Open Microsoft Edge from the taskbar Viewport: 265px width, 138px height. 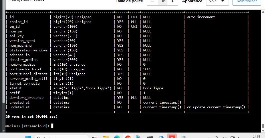coord(117,137)
